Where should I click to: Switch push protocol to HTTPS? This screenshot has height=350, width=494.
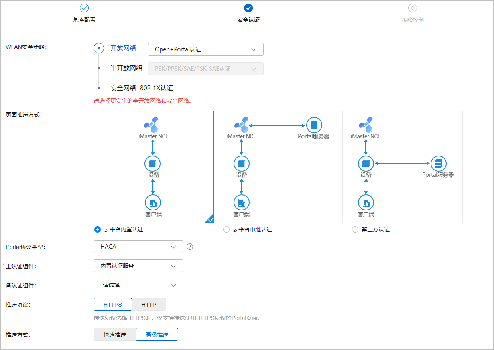click(x=113, y=304)
